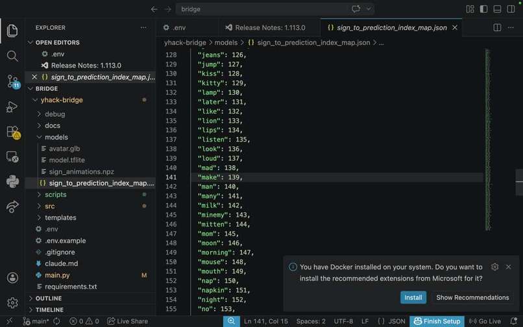Open requirements.txt file
This screenshot has width=523, height=327.
(90, 287)
